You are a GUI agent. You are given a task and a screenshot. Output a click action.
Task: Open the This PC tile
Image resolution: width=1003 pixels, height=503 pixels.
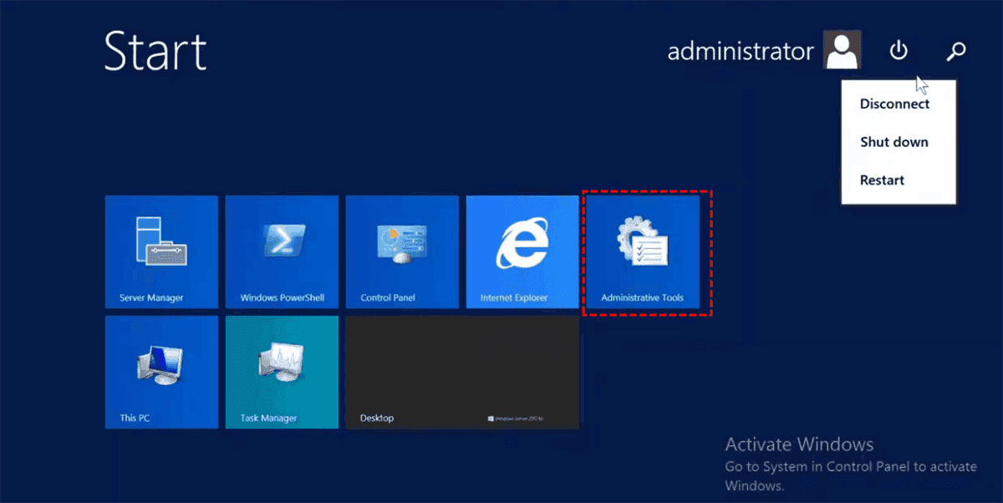click(161, 372)
